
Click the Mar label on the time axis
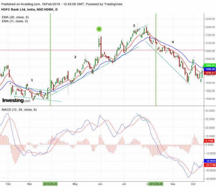pyautogui.click(x=30, y=184)
